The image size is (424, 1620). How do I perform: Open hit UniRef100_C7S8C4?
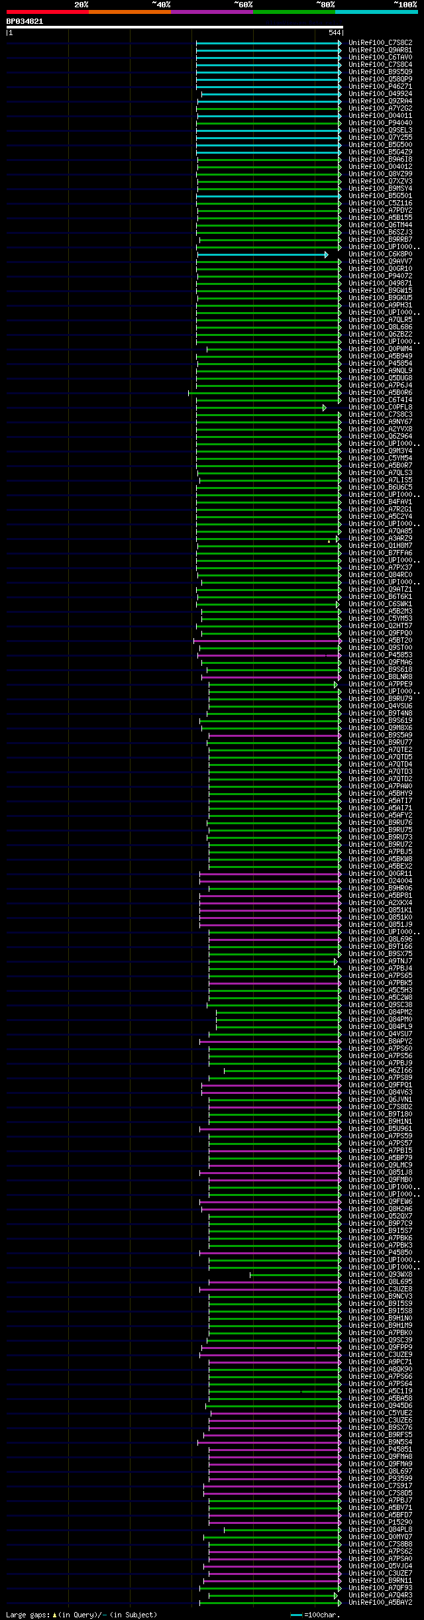[x=380, y=65]
